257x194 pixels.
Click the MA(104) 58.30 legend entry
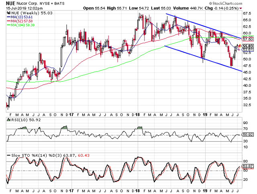(20, 25)
